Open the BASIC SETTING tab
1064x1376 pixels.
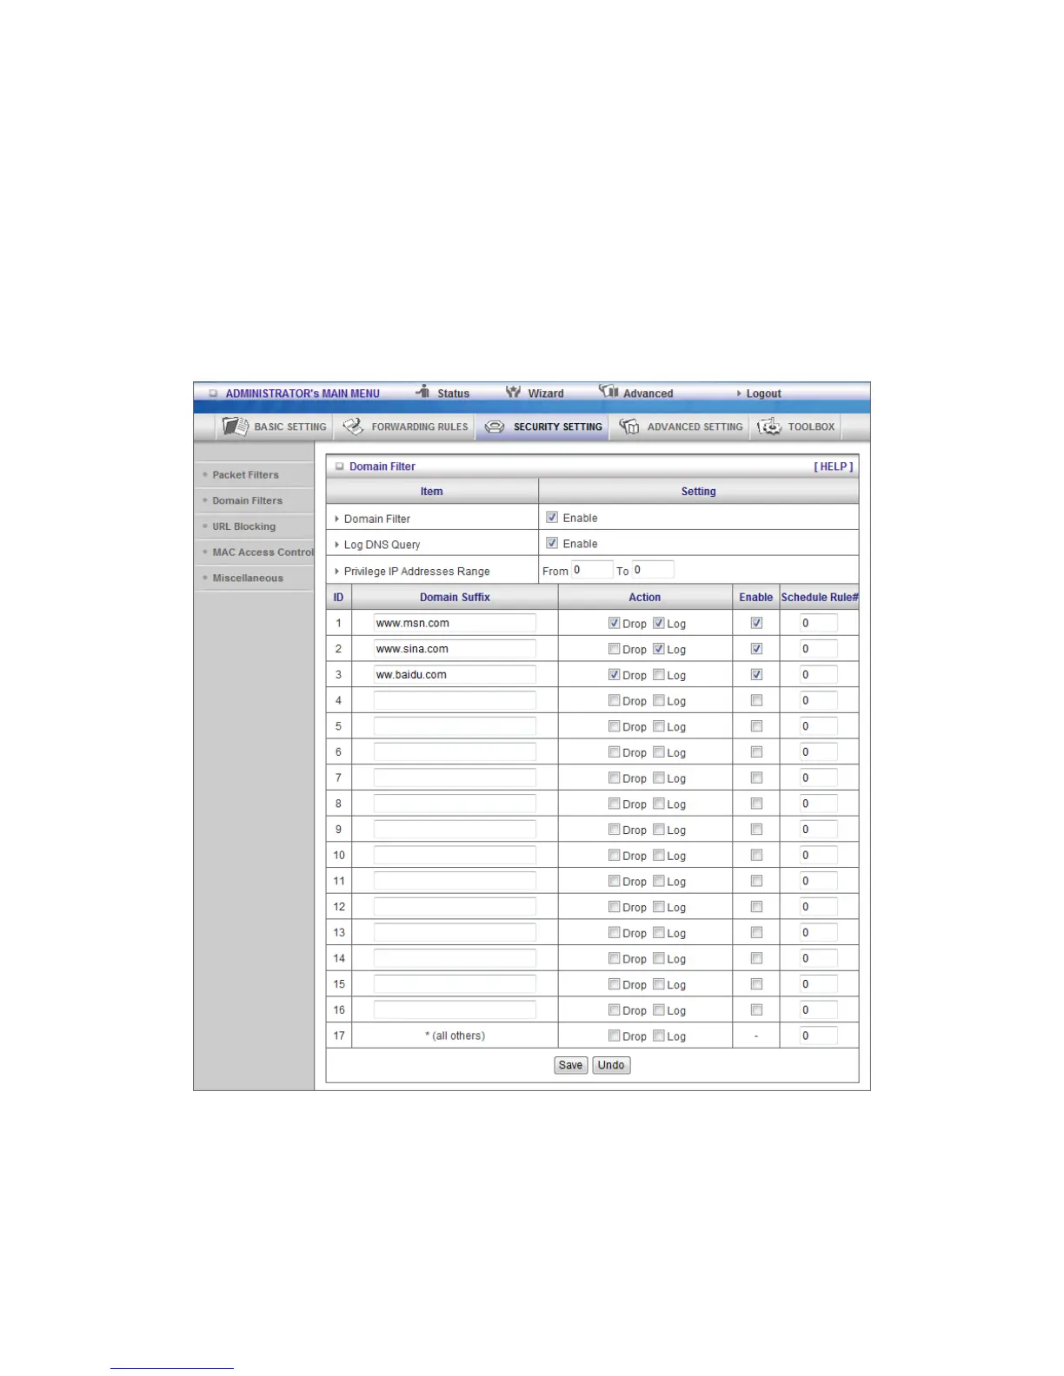click(275, 427)
